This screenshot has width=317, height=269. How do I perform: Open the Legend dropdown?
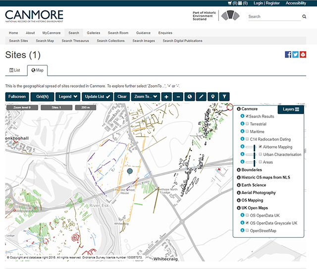pyautogui.click(x=68, y=96)
